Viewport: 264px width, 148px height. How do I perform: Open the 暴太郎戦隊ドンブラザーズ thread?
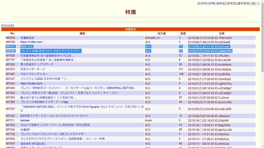click(37, 64)
